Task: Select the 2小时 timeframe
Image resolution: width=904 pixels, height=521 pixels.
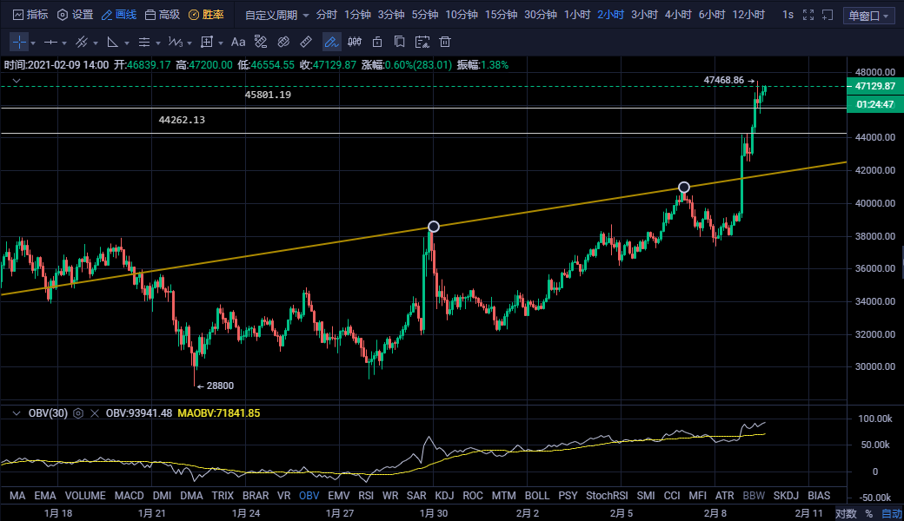Action: click(610, 15)
